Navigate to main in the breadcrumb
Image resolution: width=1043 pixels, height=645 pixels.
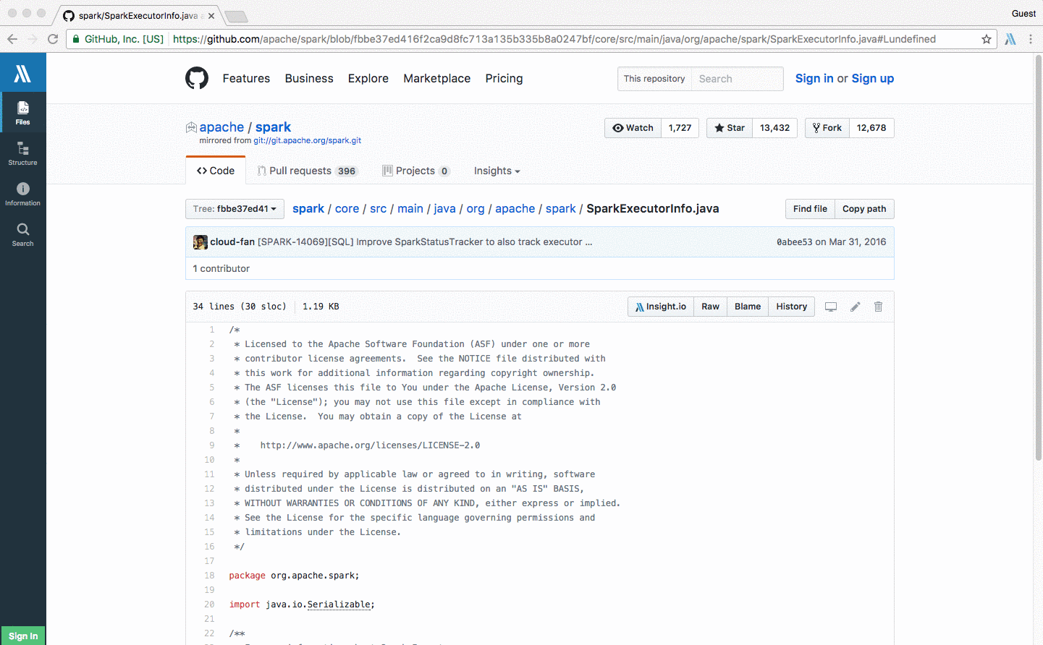(x=410, y=209)
